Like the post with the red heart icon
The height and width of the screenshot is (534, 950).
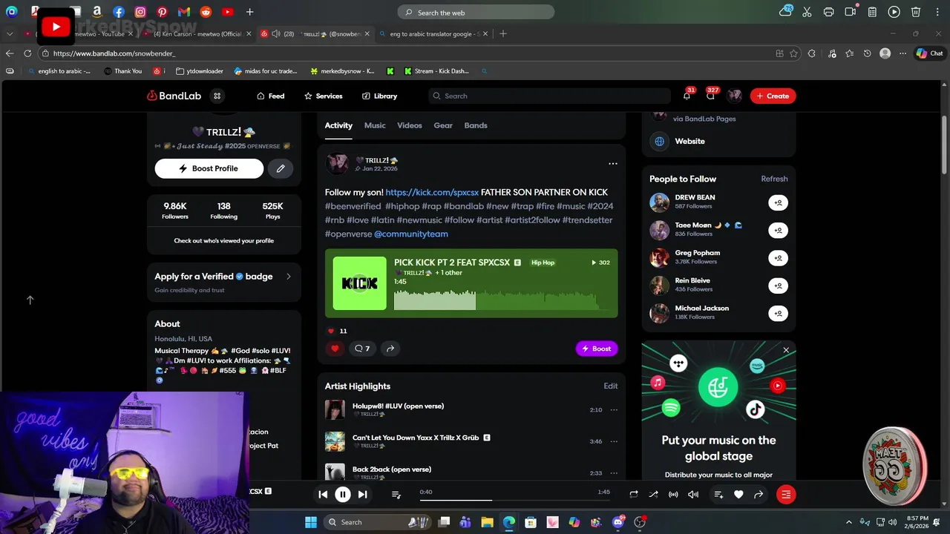[335, 349]
